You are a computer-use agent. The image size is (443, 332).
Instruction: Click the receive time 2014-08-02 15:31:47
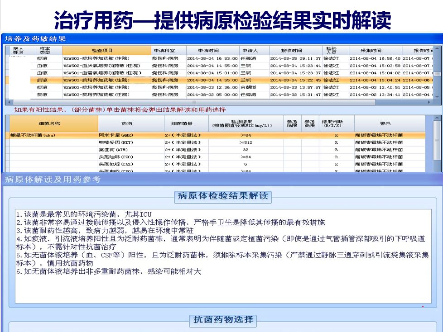(x=295, y=95)
